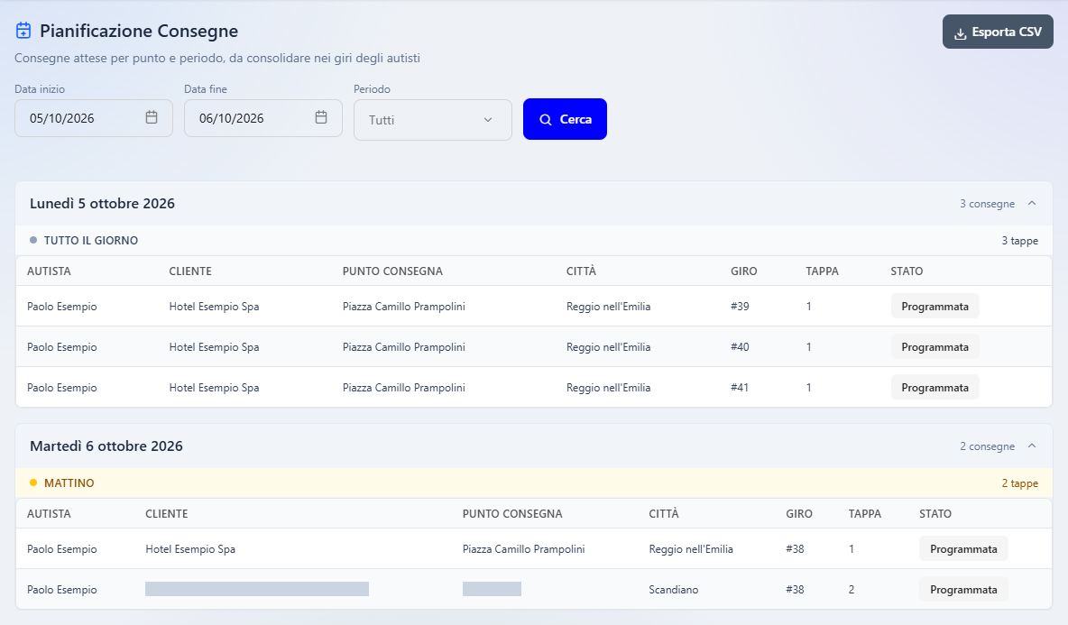
Task: Click the Programmata badge in the Scandiano row
Action: pos(963,590)
